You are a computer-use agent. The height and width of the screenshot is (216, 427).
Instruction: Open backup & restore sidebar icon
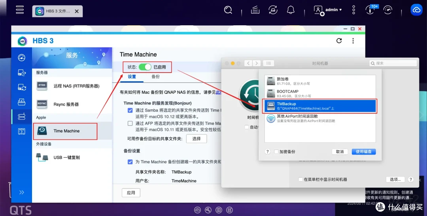[21, 72]
